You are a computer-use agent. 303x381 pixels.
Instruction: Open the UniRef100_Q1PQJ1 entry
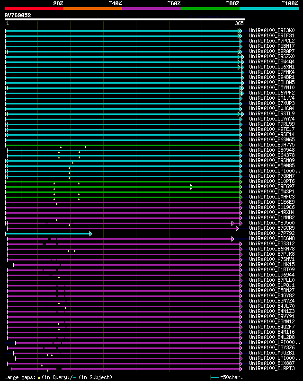(272, 285)
